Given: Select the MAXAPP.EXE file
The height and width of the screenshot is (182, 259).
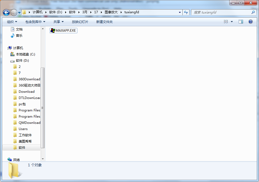Looking at the screenshot, I should tap(63, 31).
